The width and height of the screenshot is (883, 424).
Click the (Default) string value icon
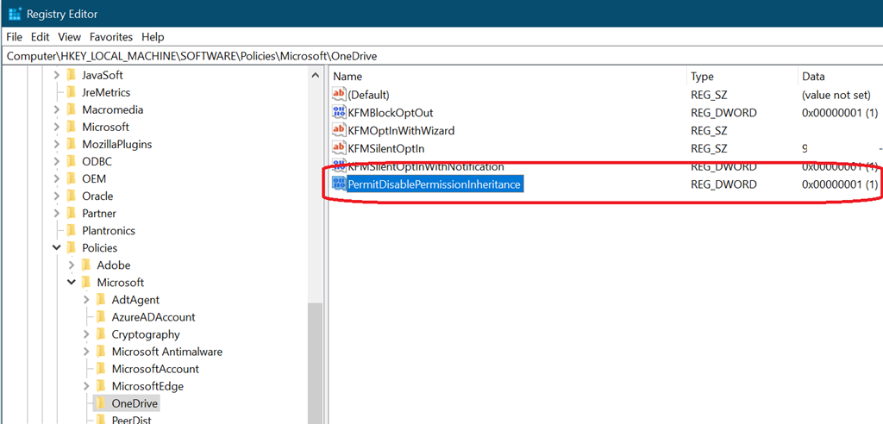(x=339, y=95)
